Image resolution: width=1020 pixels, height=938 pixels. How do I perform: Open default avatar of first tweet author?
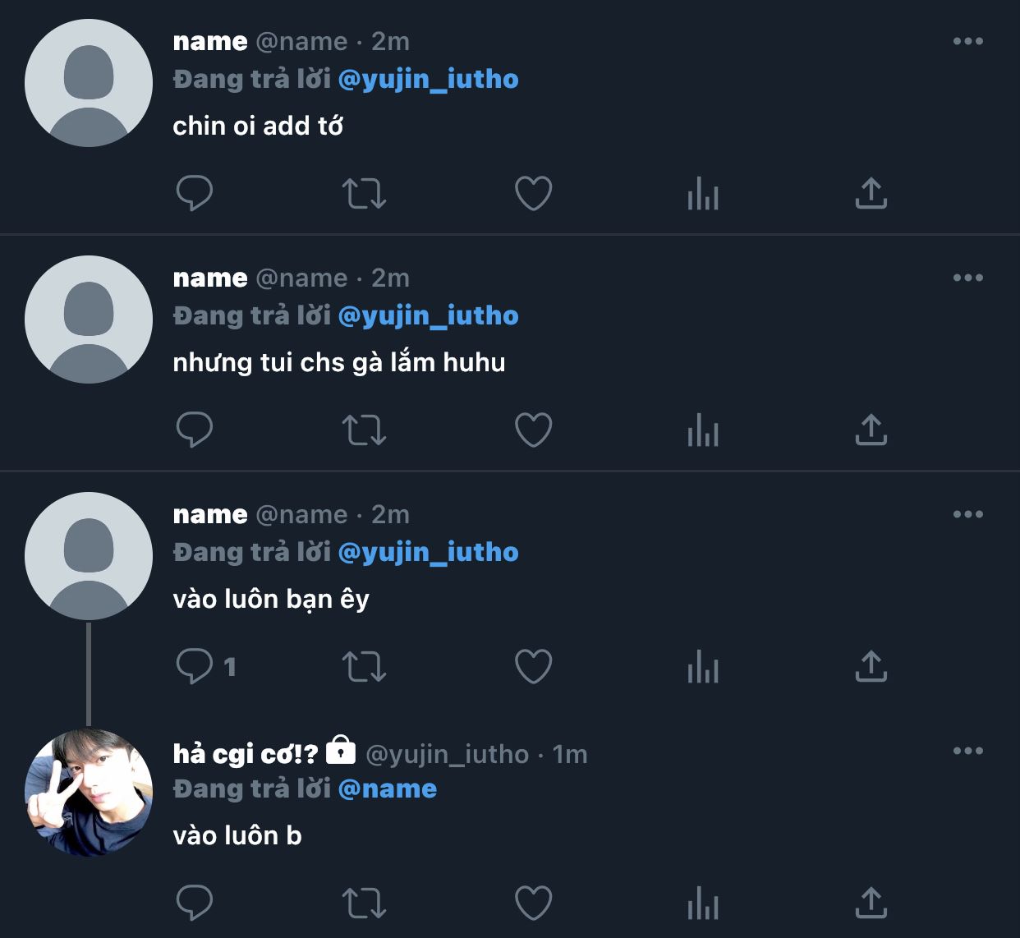(x=89, y=83)
